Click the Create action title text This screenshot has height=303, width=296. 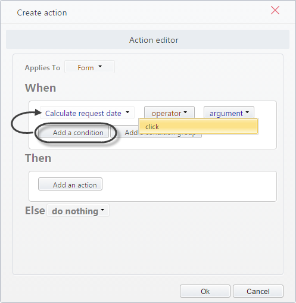42,13
